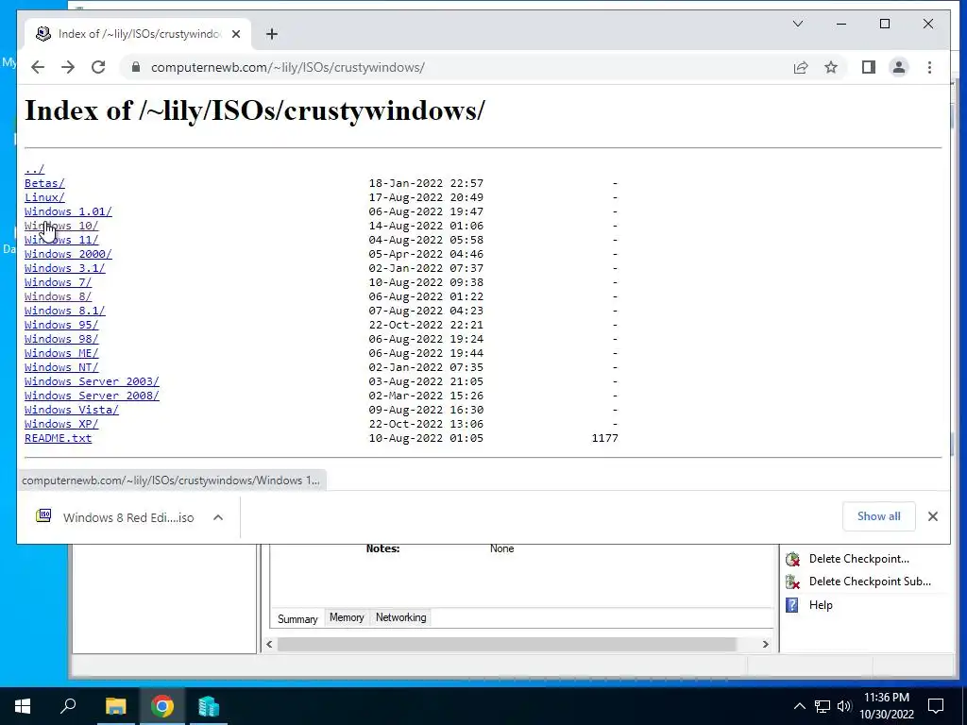Viewport: 967px width, 725px height.
Task: Click the left arrow of Hyper-V scrollbar
Action: [x=269, y=644]
